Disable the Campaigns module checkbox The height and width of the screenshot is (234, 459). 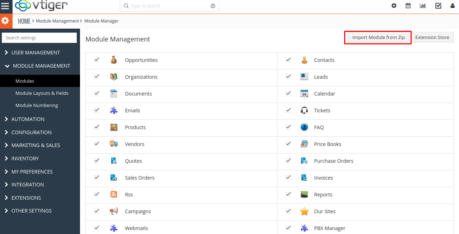click(97, 211)
